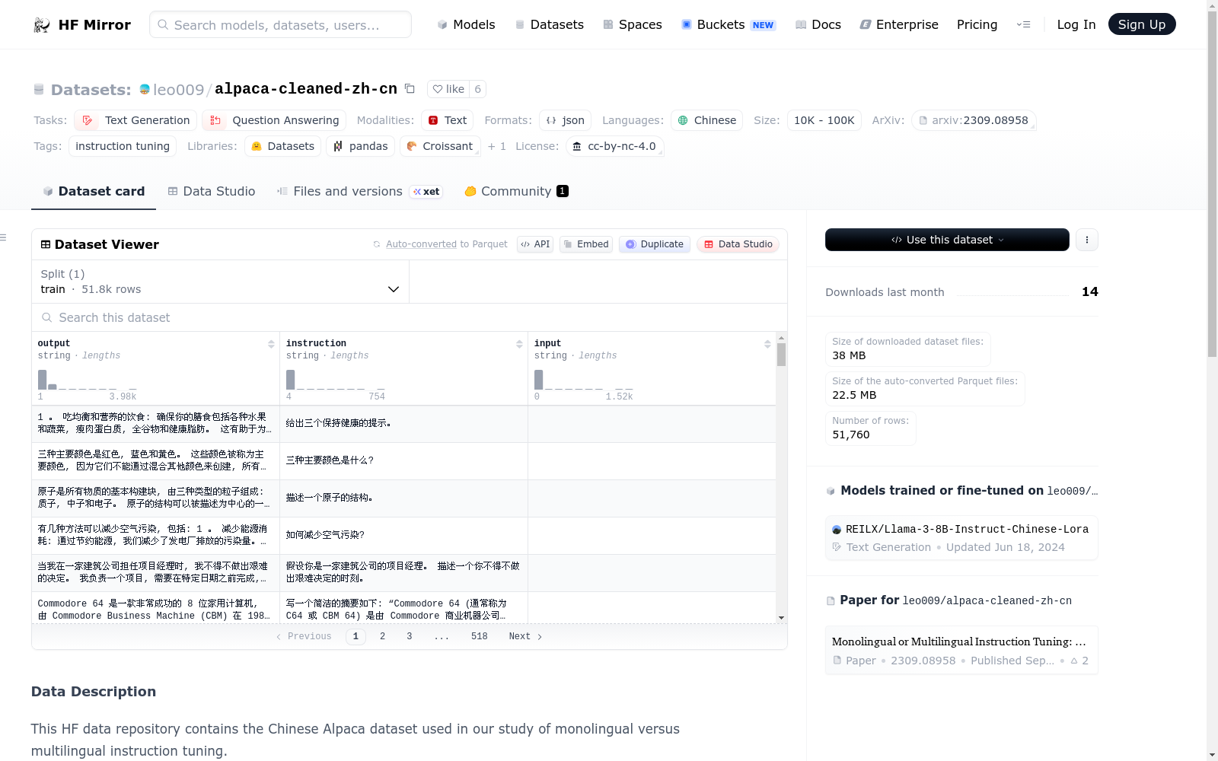Open the Data Studio tab
The width and height of the screenshot is (1218, 761).
[x=212, y=191]
